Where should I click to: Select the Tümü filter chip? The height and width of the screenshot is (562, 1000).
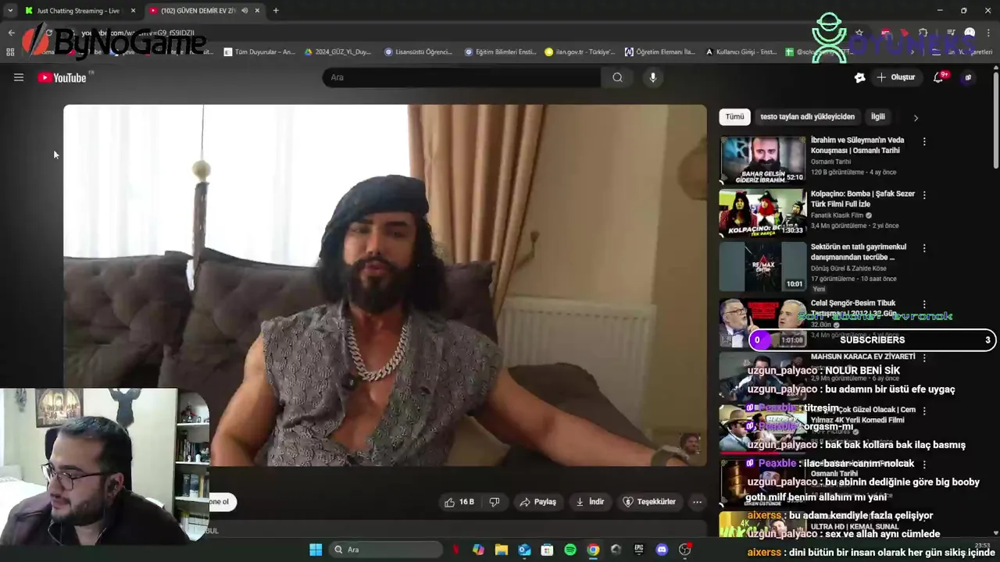click(735, 117)
